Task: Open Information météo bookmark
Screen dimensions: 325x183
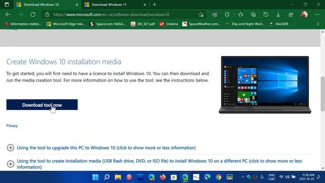Action: pyautogui.click(x=23, y=24)
